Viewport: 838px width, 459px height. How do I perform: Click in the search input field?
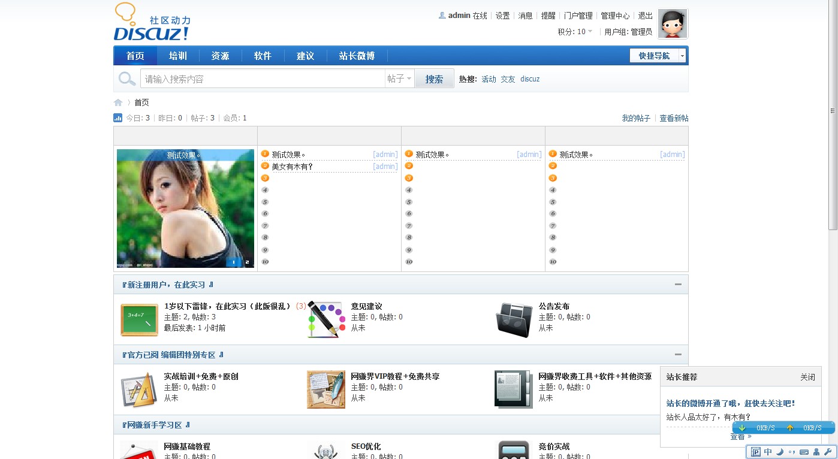pos(263,78)
